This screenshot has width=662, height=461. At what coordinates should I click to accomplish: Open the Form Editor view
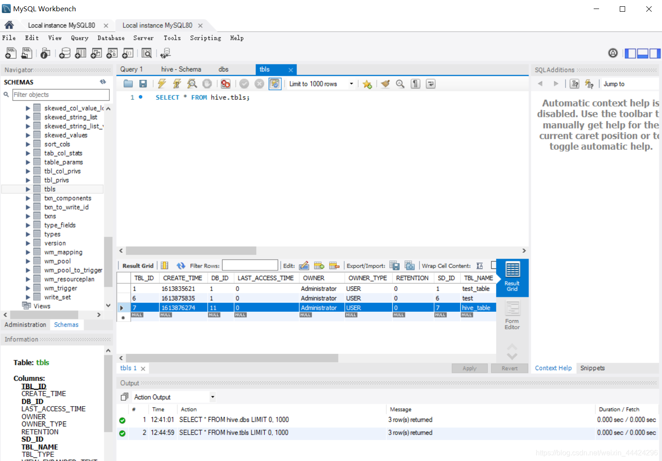pos(512,315)
